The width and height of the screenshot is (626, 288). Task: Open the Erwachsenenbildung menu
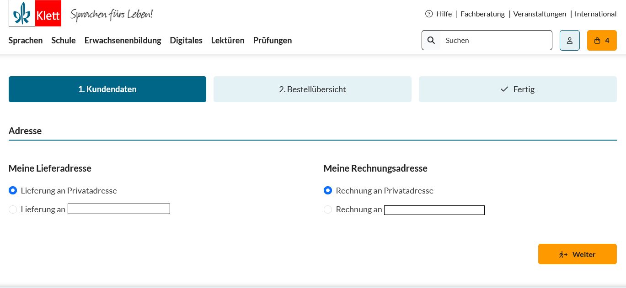[x=123, y=40]
